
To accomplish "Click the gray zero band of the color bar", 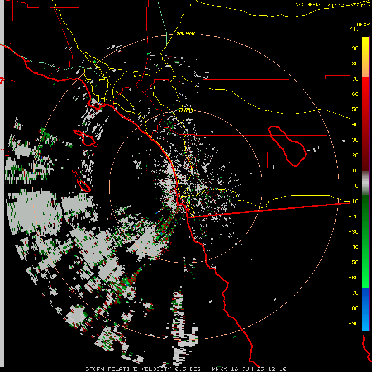I will coord(365,183).
